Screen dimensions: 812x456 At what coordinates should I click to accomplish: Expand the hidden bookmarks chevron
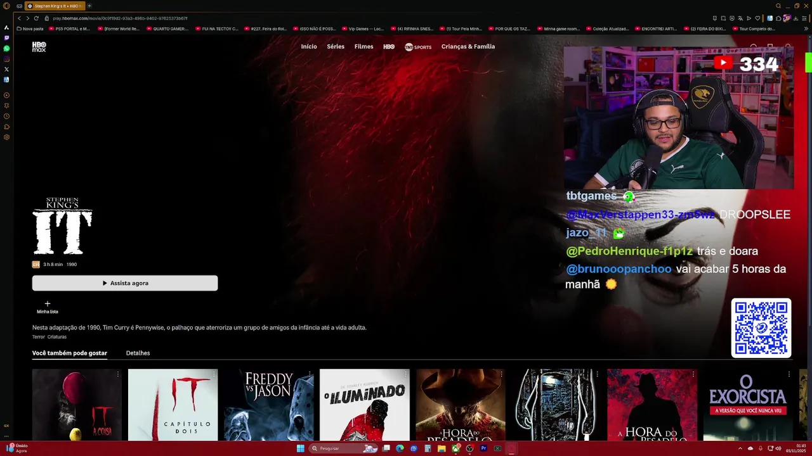(806, 28)
